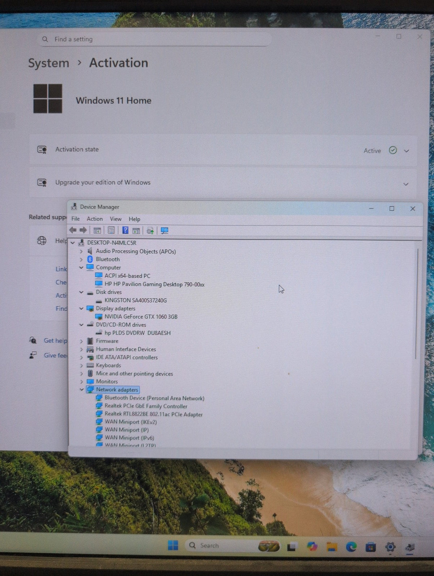This screenshot has width=434, height=576.
Task: Select WAN Miniport (IKEv2) entry
Action: pos(131,422)
